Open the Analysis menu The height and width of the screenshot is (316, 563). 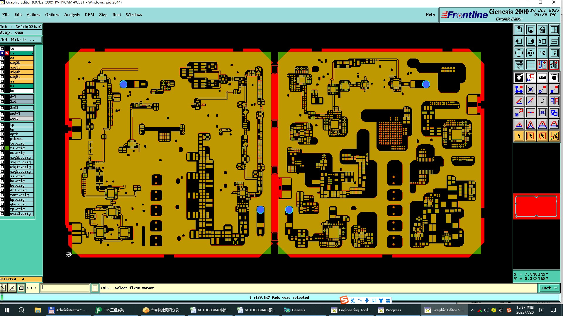point(72,15)
